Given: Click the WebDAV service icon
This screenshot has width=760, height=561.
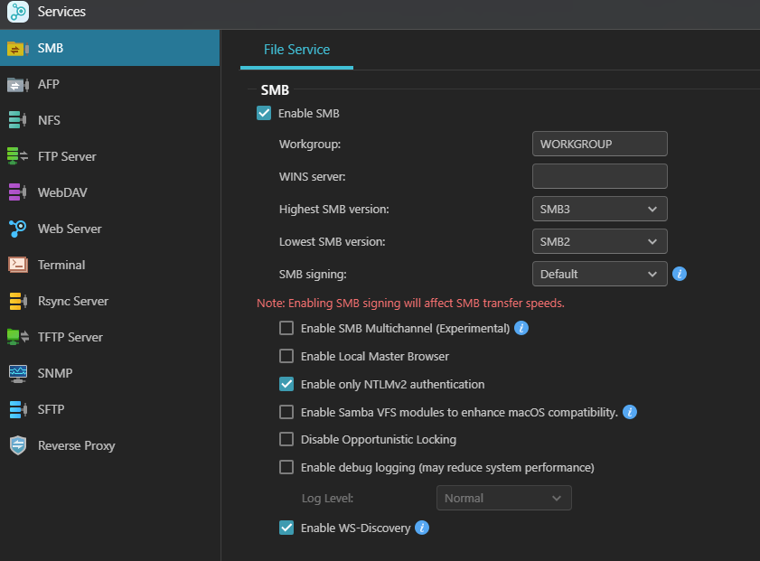Looking at the screenshot, I should (18, 192).
